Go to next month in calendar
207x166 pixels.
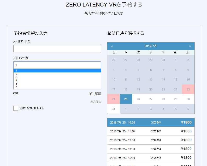190,46
